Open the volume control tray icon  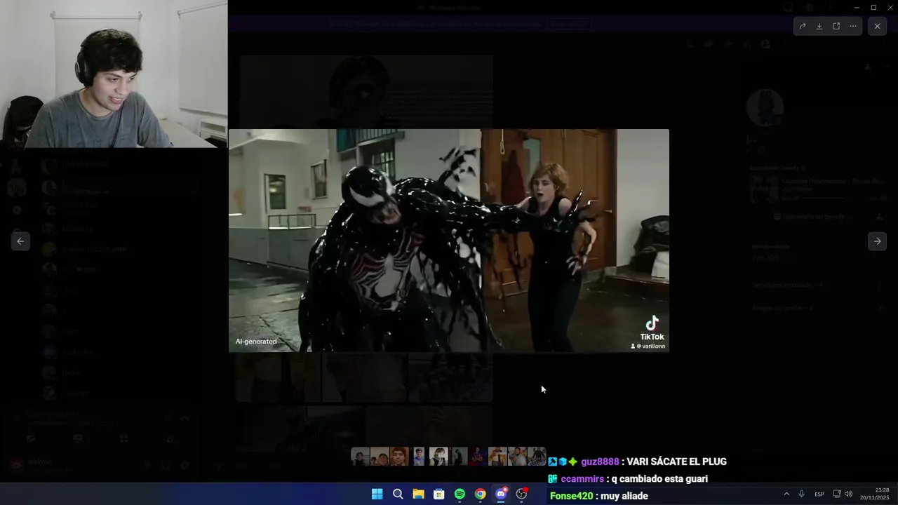pos(848,494)
